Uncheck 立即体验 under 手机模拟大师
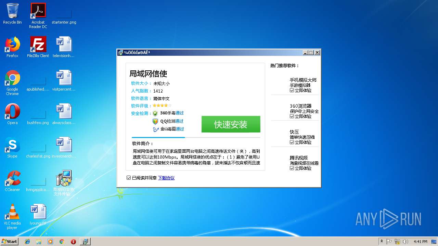Screen dimensions: 438x246 click(x=292, y=91)
